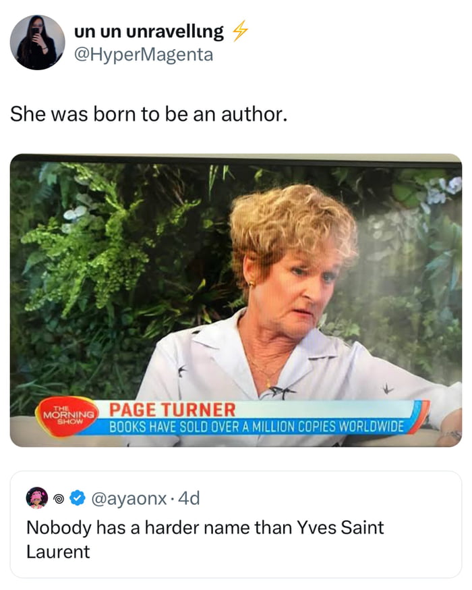Click the display name "un un unravelling"
The image size is (472, 590).
tap(148, 31)
